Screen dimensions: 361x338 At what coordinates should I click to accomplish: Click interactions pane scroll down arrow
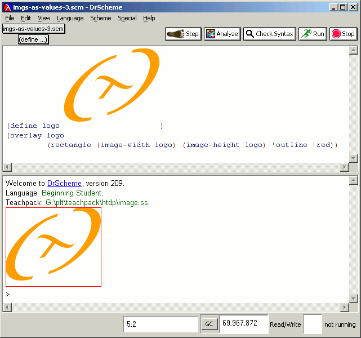[x=354, y=299]
